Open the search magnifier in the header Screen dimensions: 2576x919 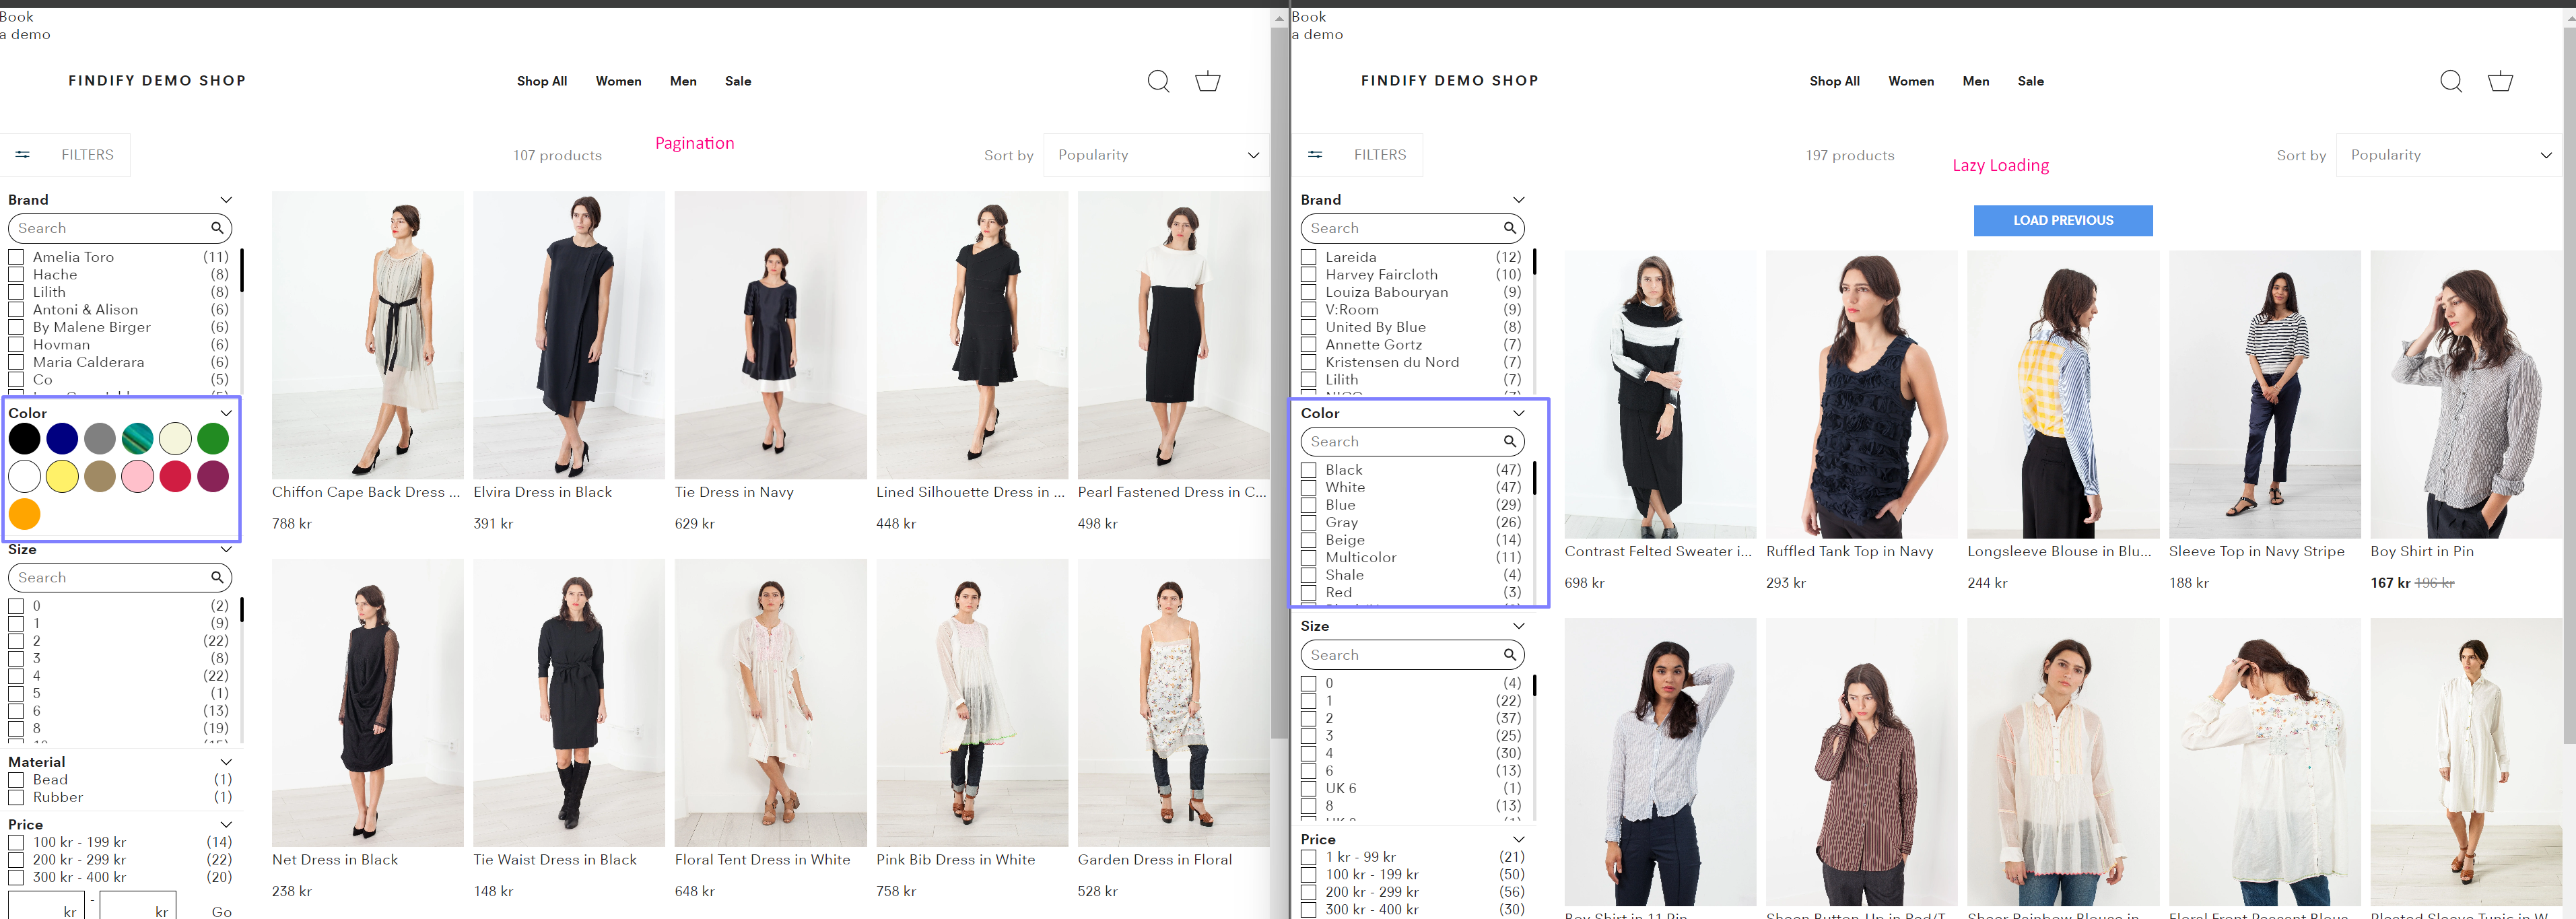coord(1158,81)
